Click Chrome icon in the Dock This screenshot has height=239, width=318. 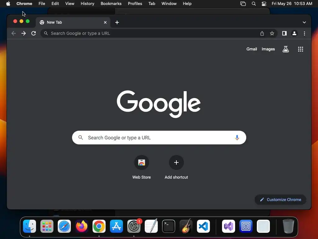(x=99, y=226)
